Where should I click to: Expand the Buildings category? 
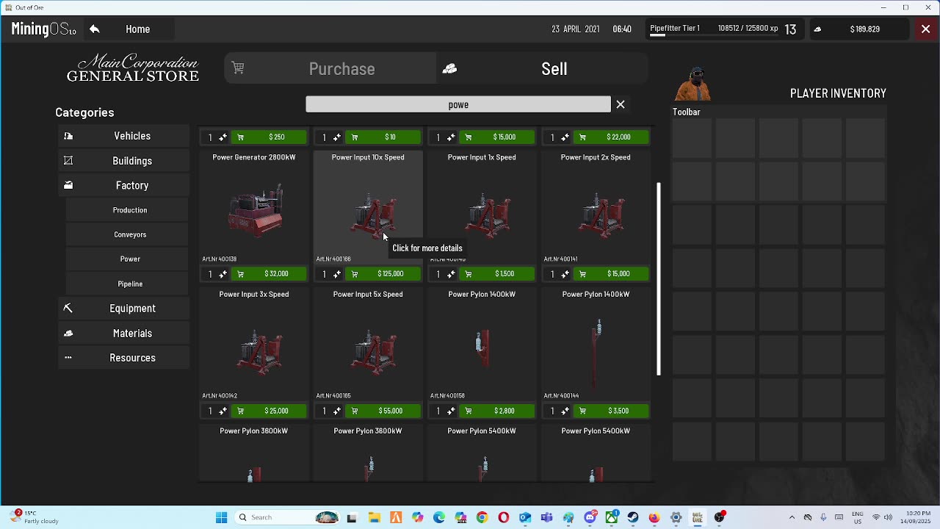click(124, 161)
